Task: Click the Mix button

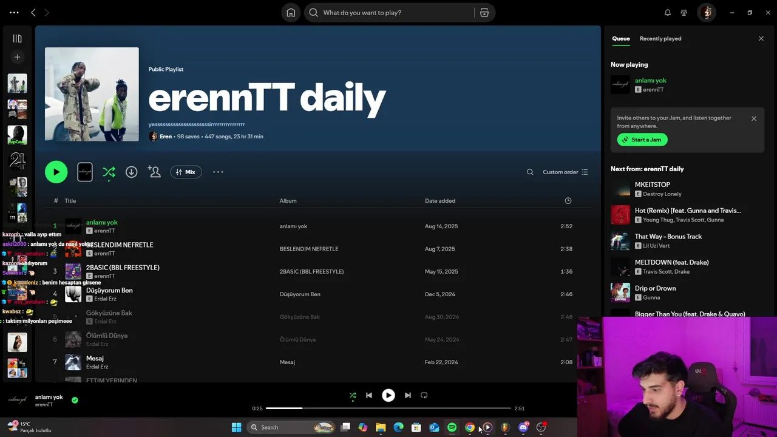Action: (x=186, y=172)
